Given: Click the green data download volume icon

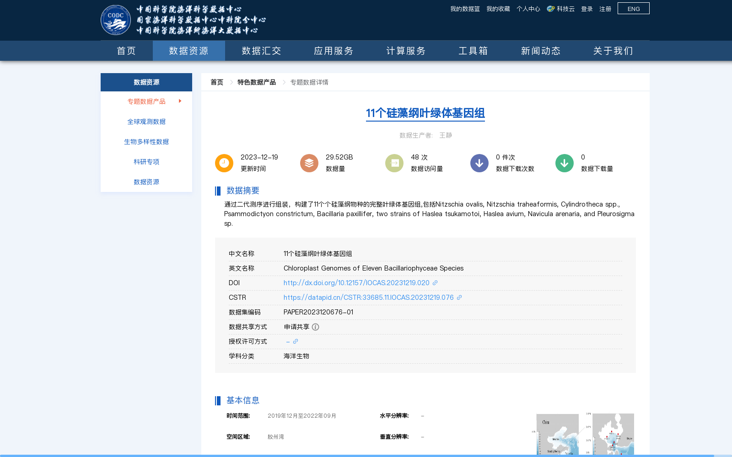Looking at the screenshot, I should point(565,163).
